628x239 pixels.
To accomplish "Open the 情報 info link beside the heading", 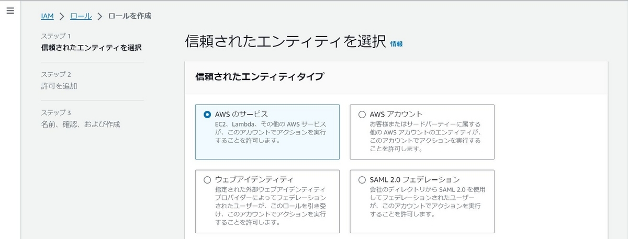I will point(396,44).
